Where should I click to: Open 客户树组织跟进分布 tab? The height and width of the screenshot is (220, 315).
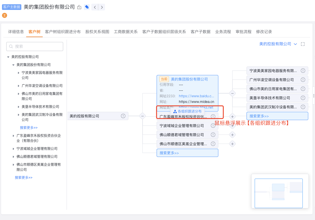pyautogui.click(x=63, y=32)
